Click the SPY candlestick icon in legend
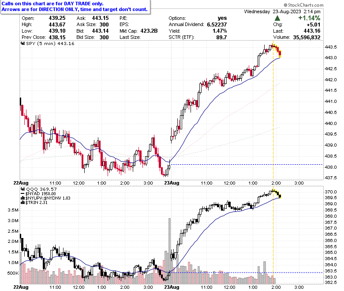The width and height of the screenshot is (344, 291). pos(23,43)
